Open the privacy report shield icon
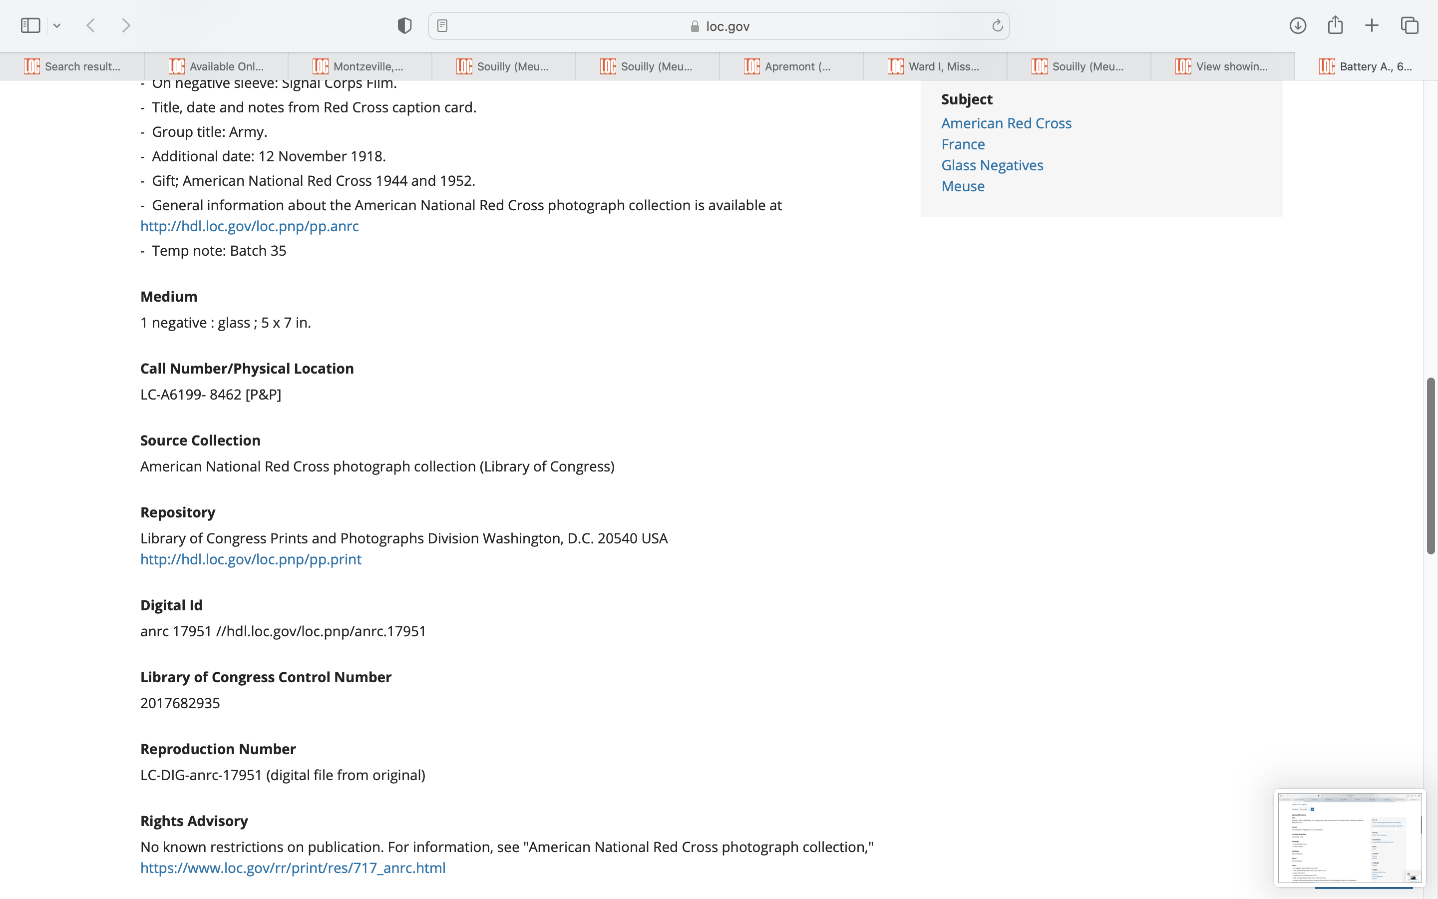The width and height of the screenshot is (1438, 899). [x=404, y=25]
